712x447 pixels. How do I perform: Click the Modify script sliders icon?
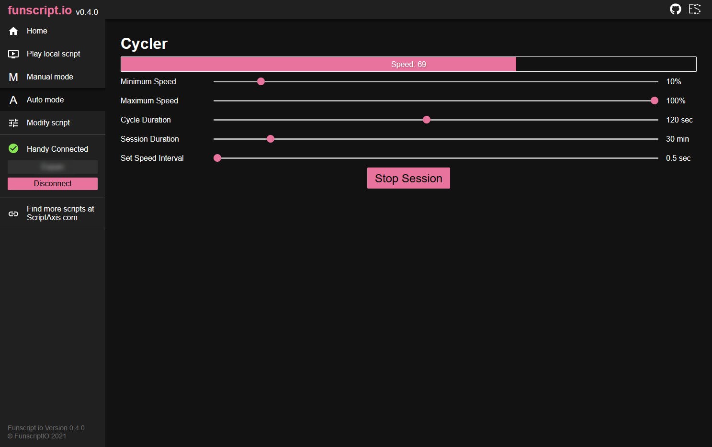tap(13, 123)
